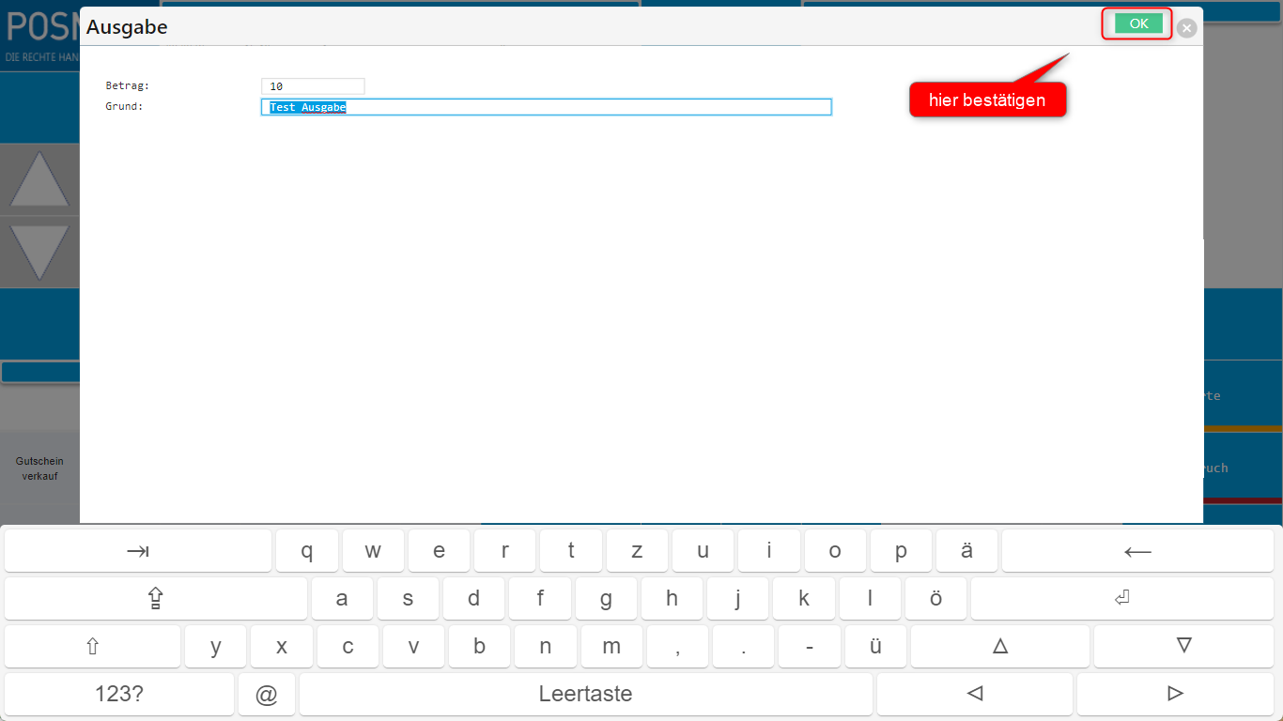Open Gutschein verkauf function
The image size is (1283, 721).
coord(39,468)
